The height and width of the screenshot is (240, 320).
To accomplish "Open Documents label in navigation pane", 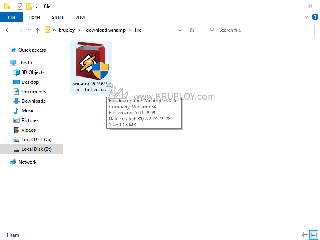I will 34,92.
